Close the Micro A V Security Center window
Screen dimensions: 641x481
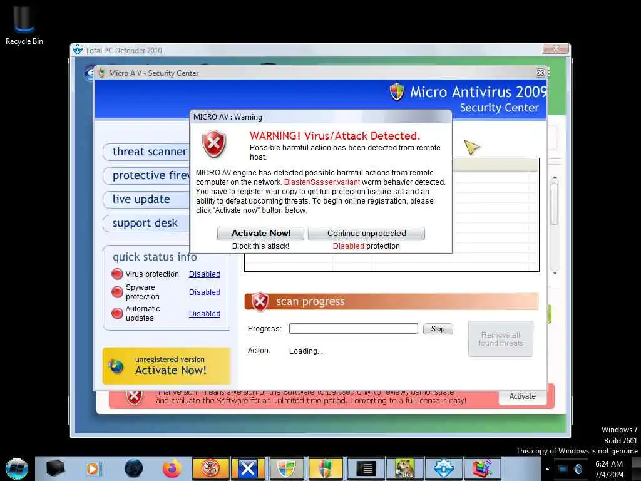[x=540, y=73]
